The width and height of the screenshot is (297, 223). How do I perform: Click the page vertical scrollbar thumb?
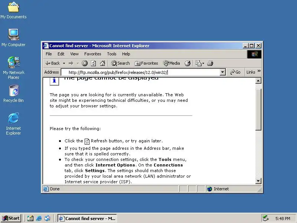coord(258,109)
